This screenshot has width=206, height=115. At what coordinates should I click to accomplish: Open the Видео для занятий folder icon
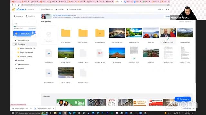[x=83, y=33]
